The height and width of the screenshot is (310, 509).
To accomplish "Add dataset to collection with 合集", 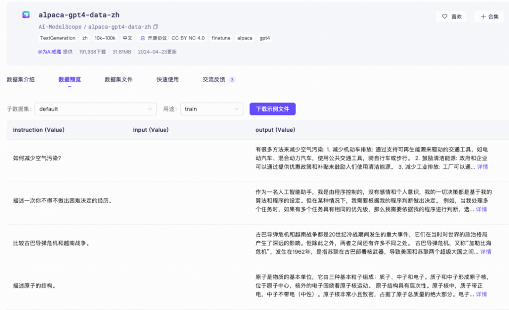I will tap(489, 16).
